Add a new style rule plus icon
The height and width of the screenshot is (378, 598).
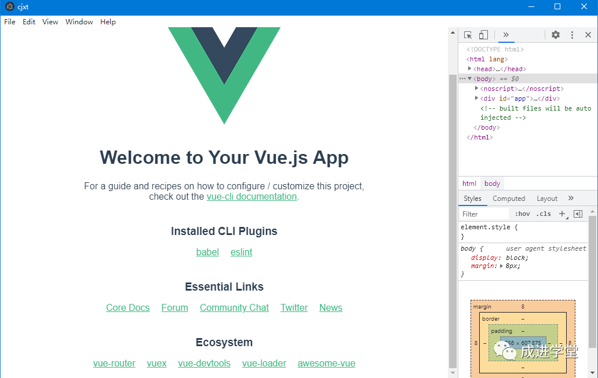[x=562, y=214]
